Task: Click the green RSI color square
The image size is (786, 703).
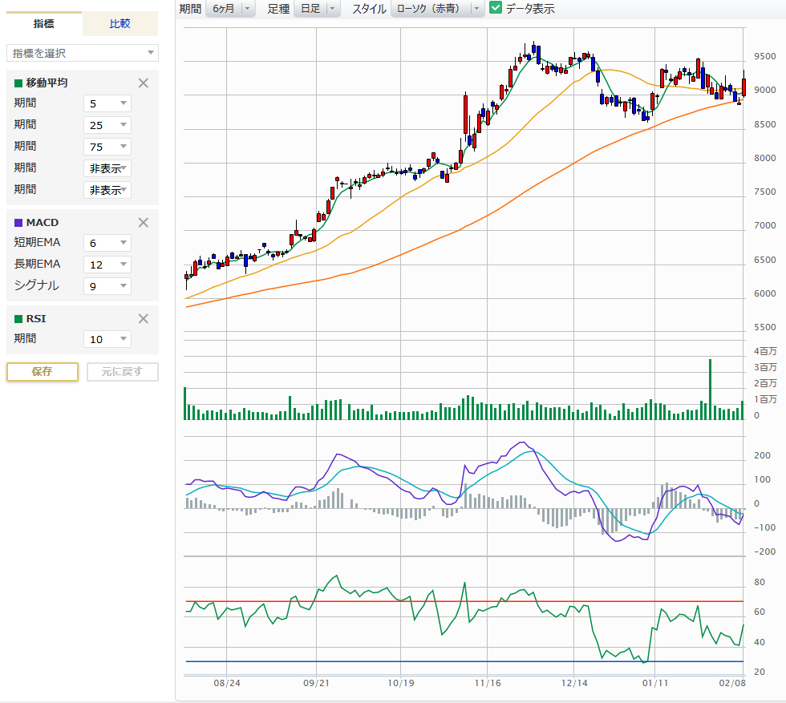Action: point(18,318)
